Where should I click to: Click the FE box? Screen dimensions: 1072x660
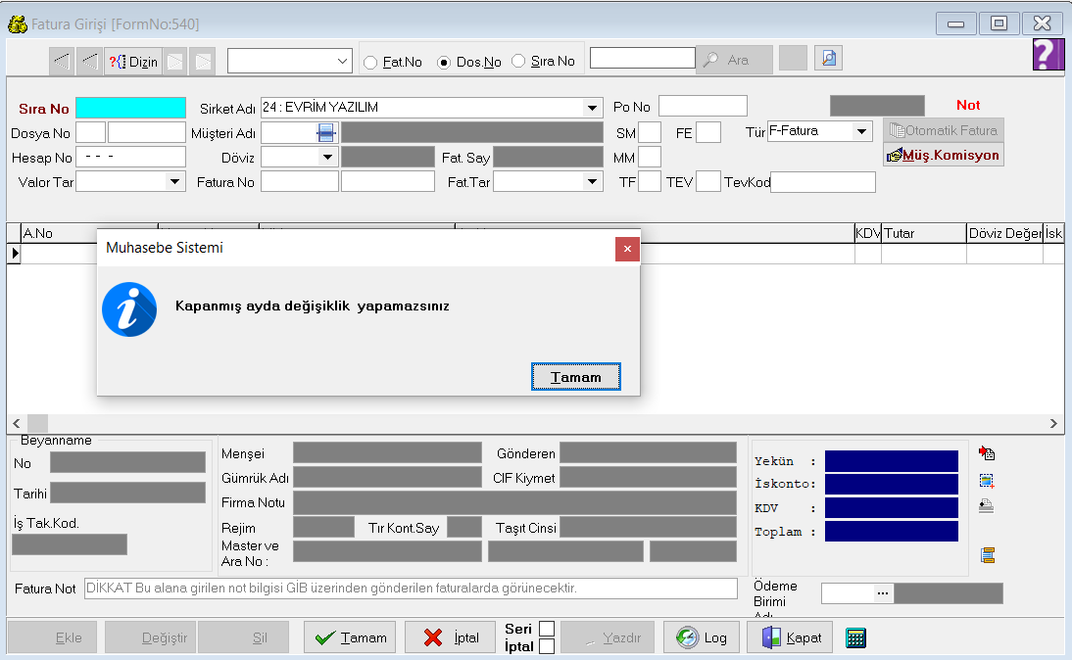(708, 132)
